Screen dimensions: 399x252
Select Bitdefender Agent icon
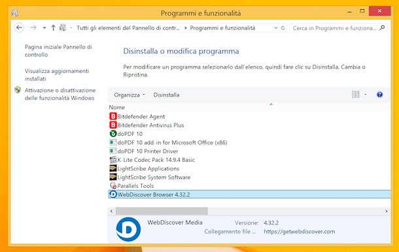pos(113,116)
